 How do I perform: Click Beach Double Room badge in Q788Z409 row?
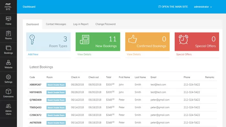click(56, 100)
